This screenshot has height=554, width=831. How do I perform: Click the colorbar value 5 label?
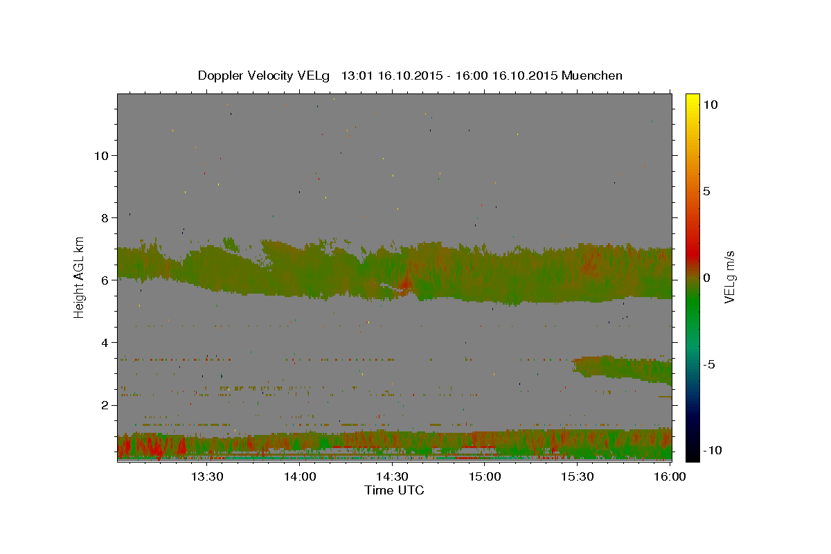pyautogui.click(x=706, y=191)
